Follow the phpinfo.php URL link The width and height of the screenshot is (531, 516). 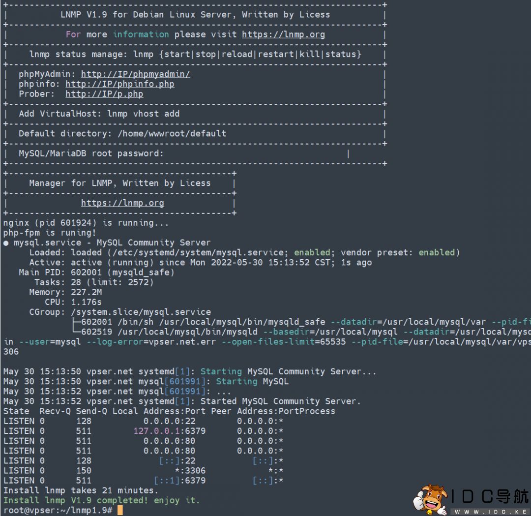(120, 84)
